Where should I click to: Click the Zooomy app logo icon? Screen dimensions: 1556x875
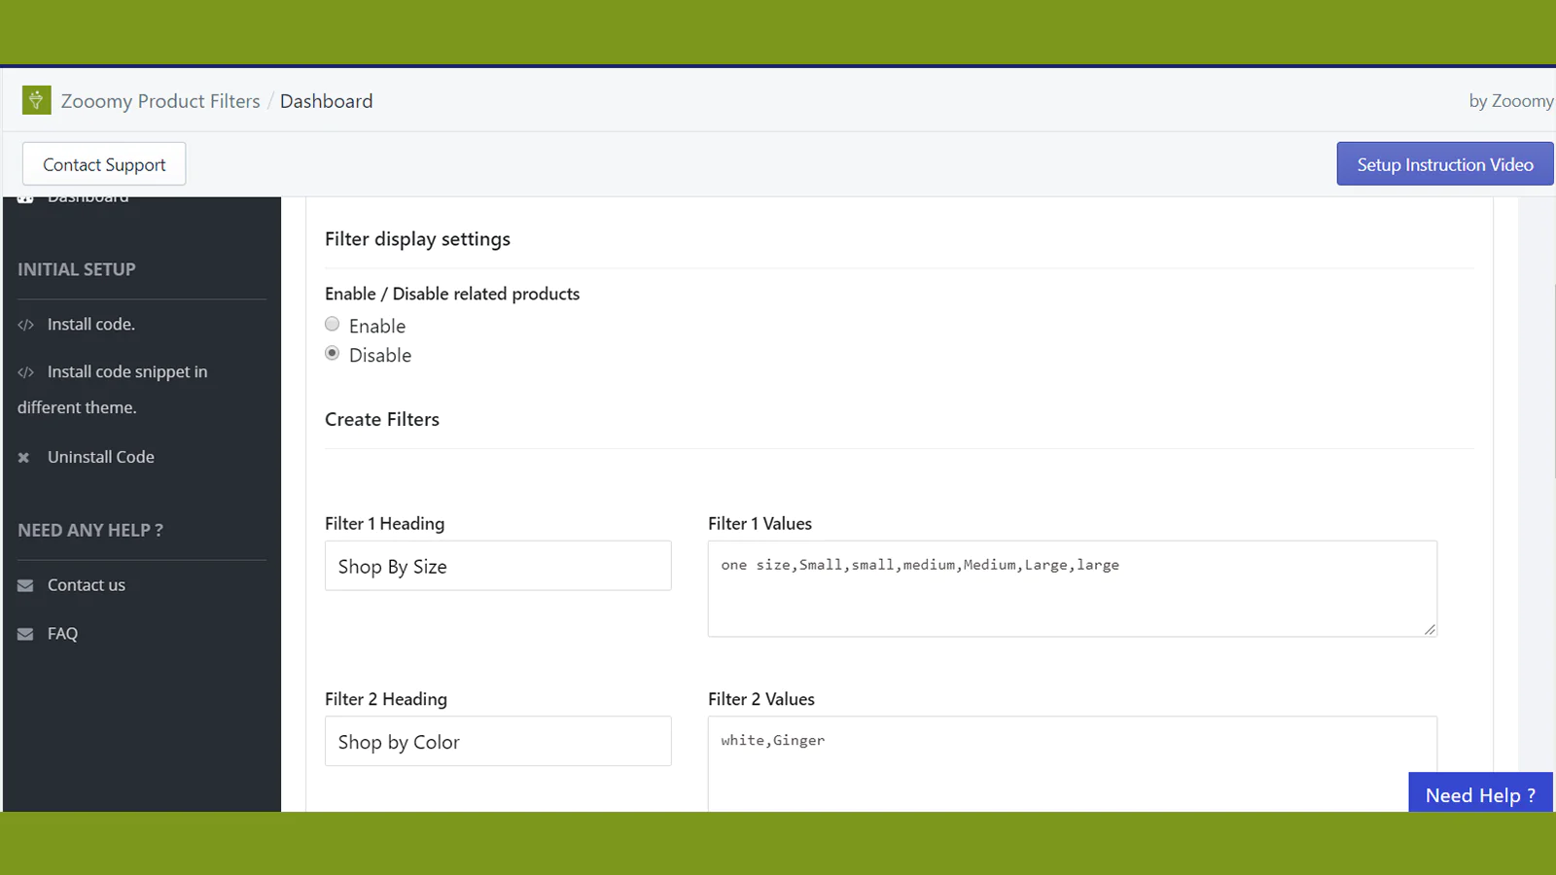pyautogui.click(x=36, y=100)
